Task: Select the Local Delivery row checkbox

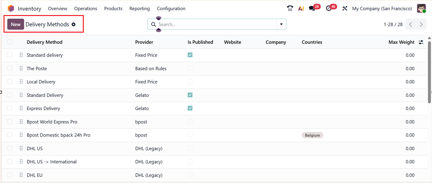Action: 10,82
